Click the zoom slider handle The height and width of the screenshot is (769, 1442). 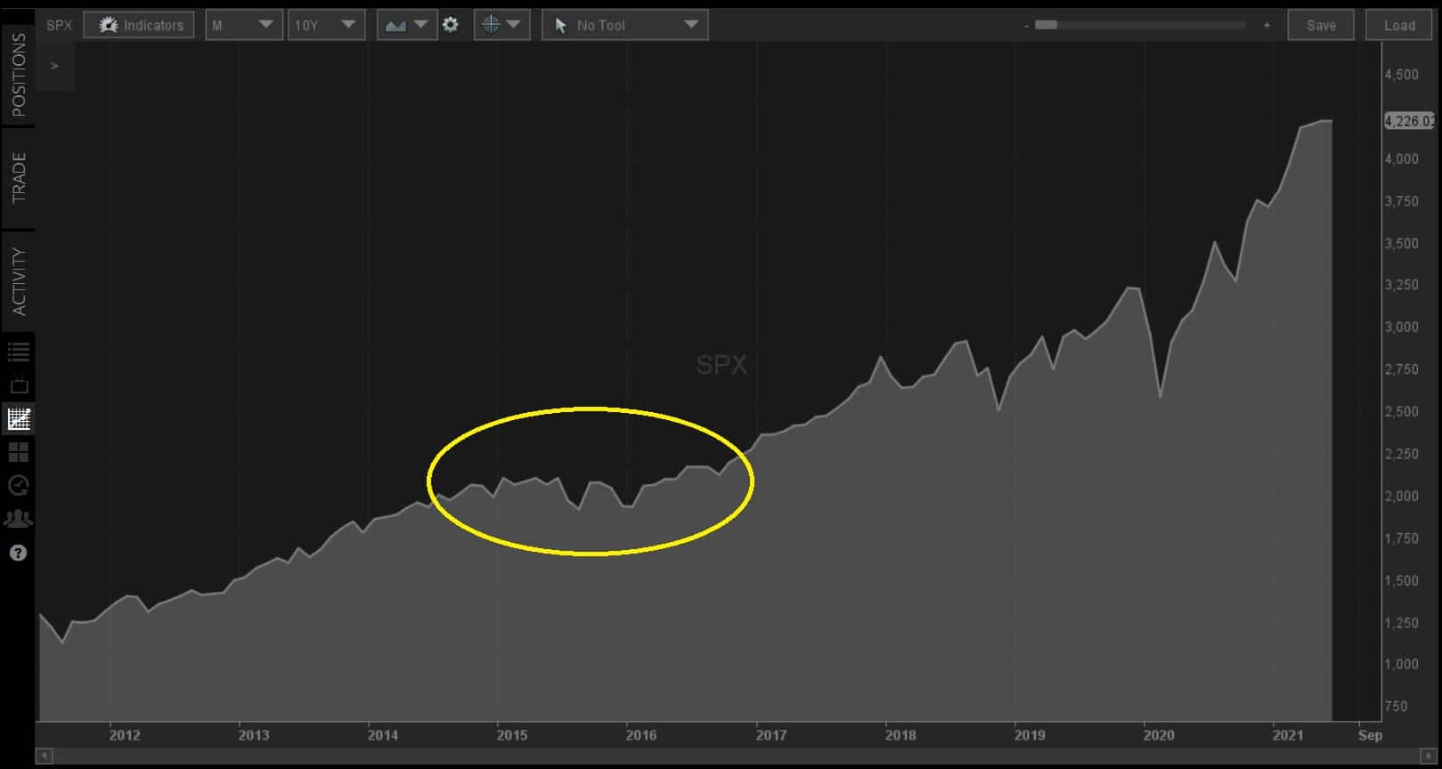[x=1047, y=25]
